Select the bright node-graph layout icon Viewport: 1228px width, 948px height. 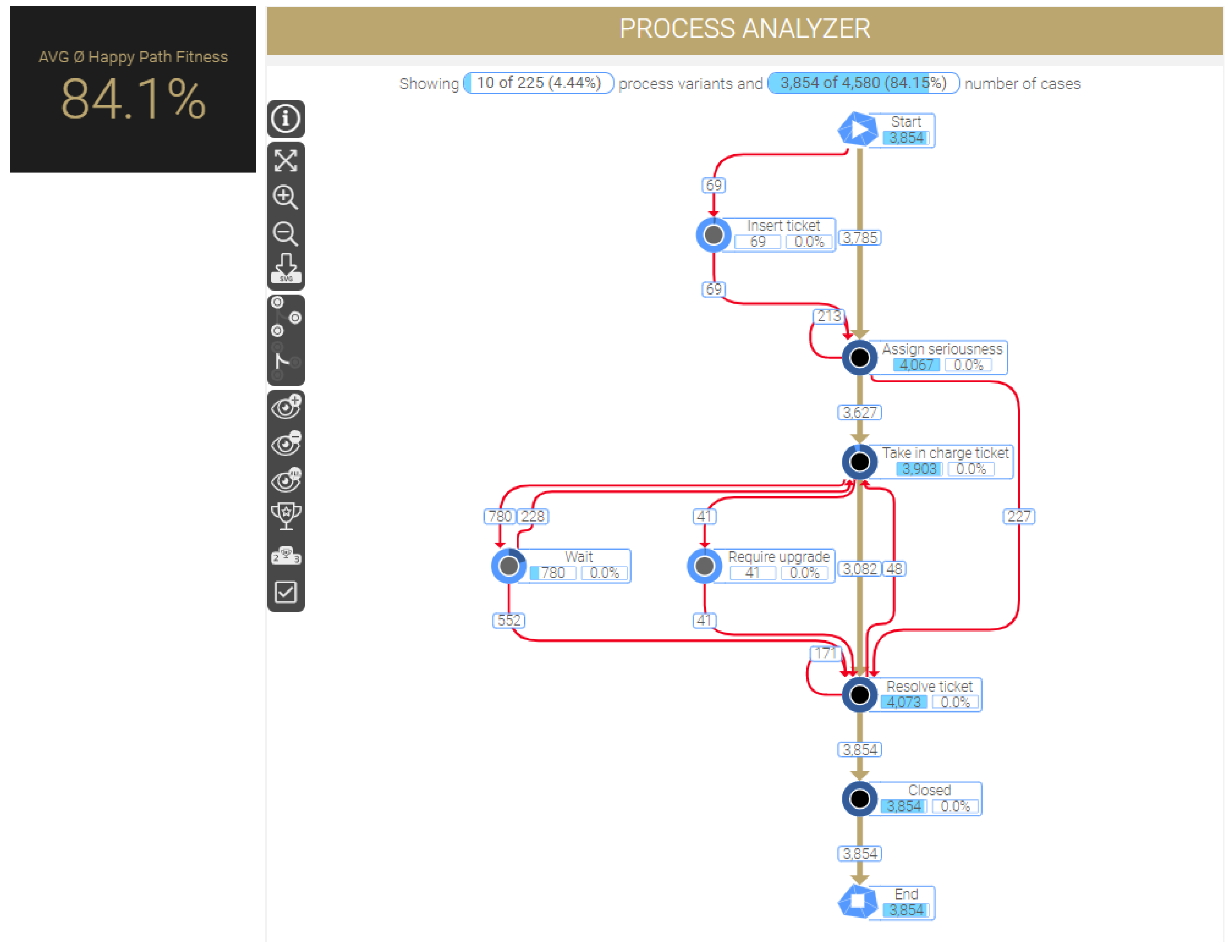(x=286, y=317)
